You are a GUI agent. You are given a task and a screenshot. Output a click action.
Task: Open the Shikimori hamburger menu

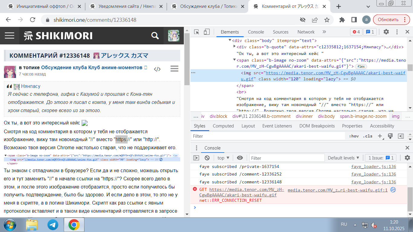[10, 36]
